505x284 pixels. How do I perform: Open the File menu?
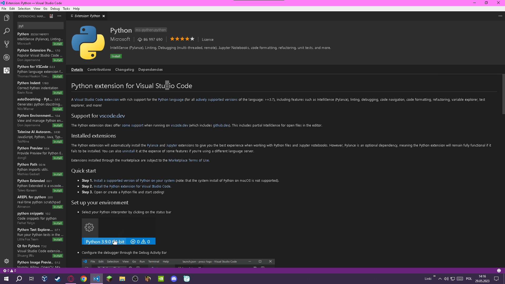coord(4,9)
